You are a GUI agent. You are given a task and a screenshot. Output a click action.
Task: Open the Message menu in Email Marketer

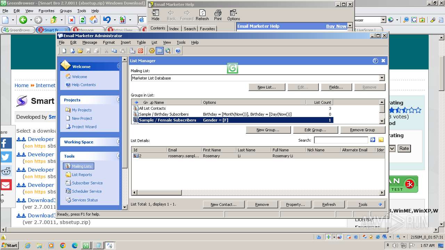pos(90,42)
